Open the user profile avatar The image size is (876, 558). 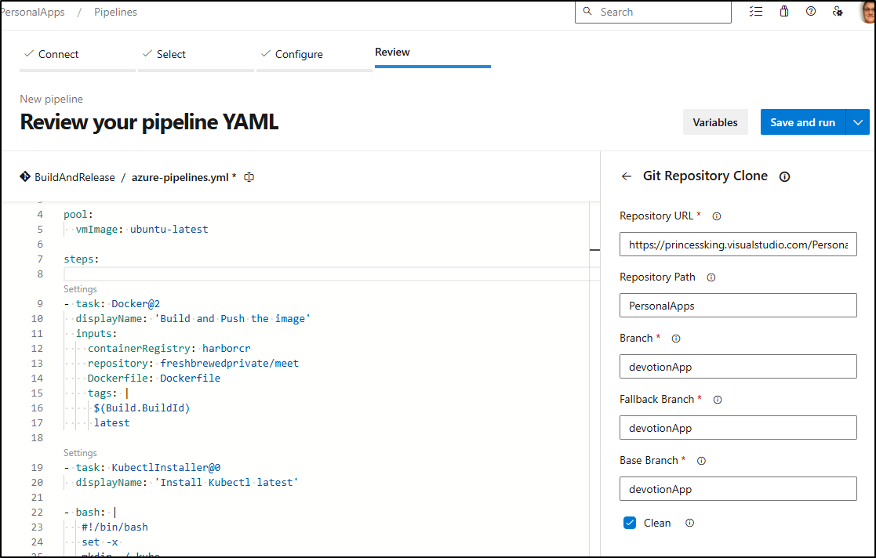867,11
